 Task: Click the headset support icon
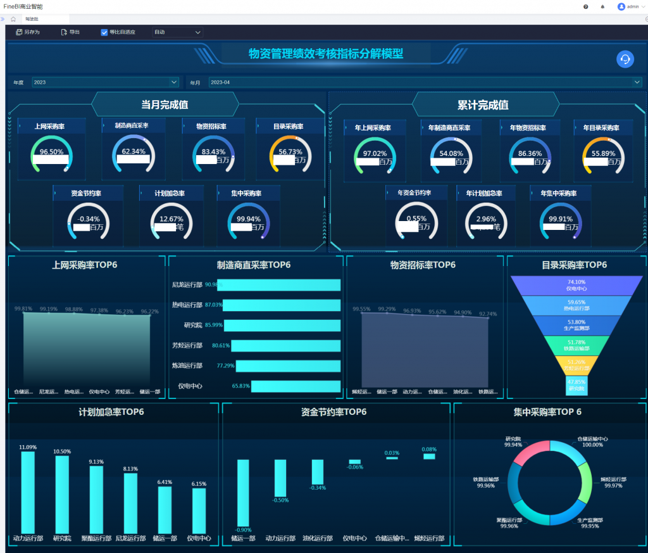pyautogui.click(x=625, y=59)
